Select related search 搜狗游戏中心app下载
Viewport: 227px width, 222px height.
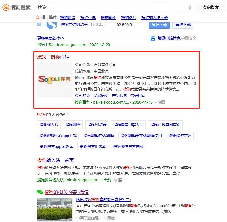pyautogui.click(x=58, y=136)
